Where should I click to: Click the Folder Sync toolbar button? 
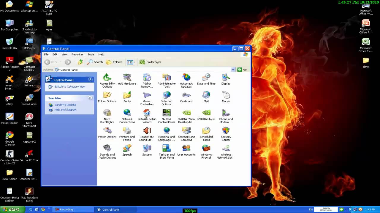coord(151,62)
